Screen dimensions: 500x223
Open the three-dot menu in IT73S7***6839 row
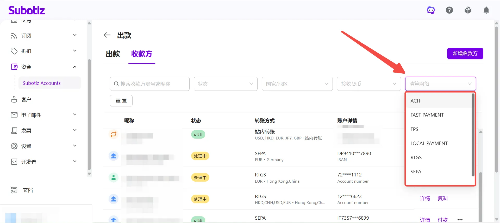tap(460, 220)
